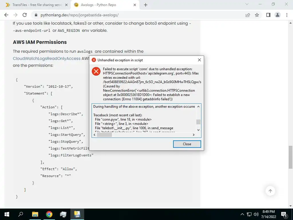Click the browser back arrow
The image size is (293, 220).
point(6,15)
